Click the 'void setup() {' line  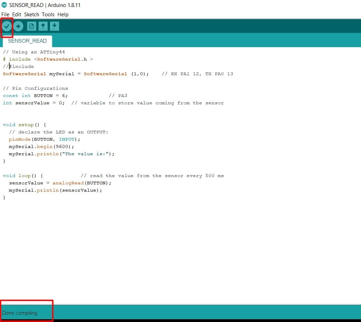tap(25, 125)
